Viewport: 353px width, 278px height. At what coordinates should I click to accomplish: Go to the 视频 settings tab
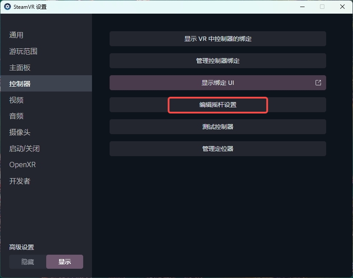(16, 100)
